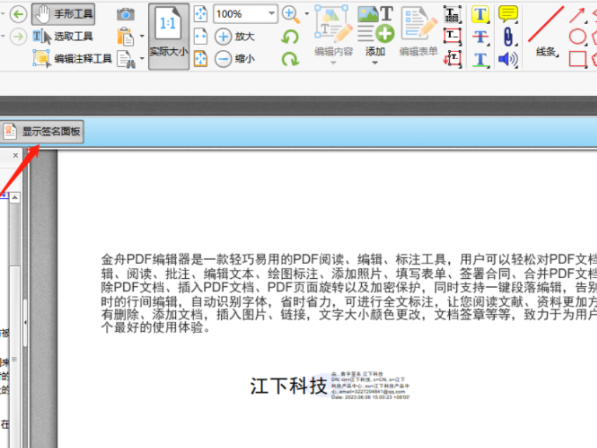Open the clipboard paste dropdown arrow

pyautogui.click(x=142, y=37)
